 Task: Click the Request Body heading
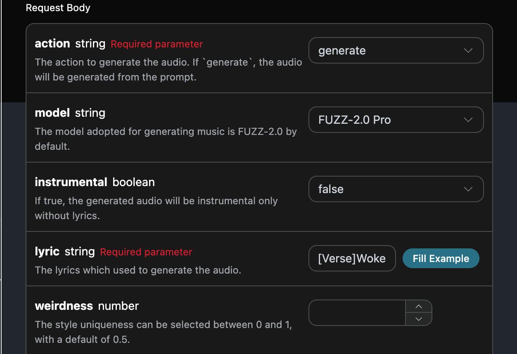(x=58, y=8)
